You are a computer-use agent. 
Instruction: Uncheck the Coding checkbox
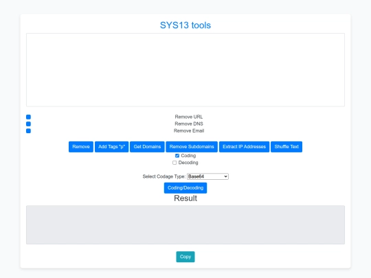[x=177, y=156]
